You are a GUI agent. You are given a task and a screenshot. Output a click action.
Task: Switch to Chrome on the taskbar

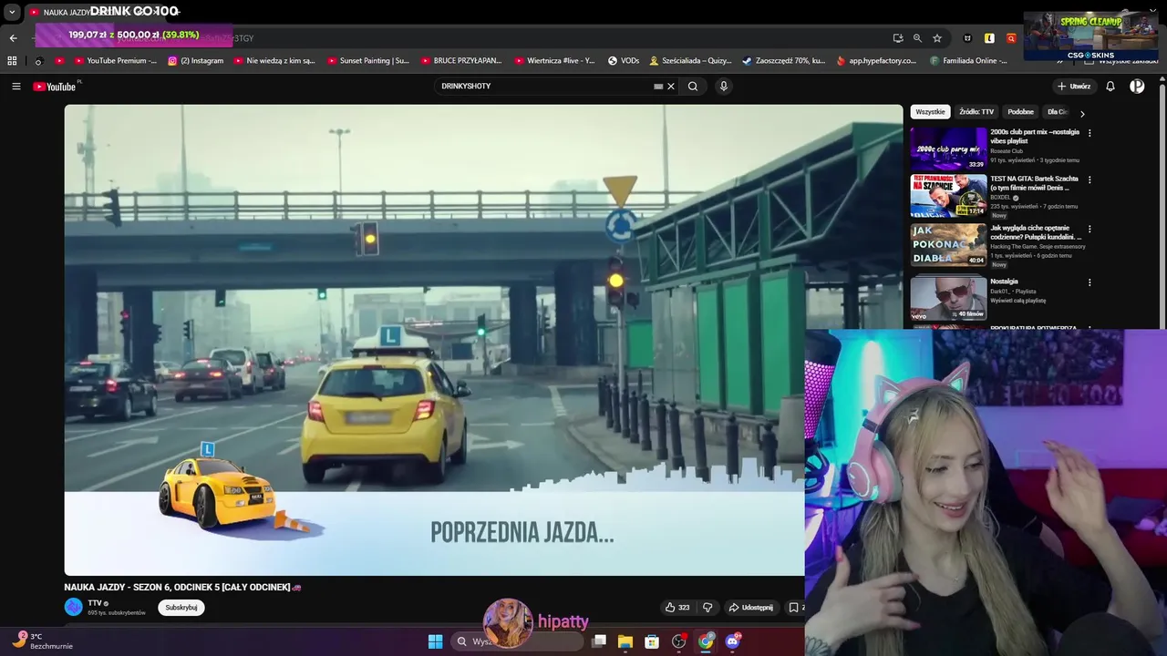point(706,641)
